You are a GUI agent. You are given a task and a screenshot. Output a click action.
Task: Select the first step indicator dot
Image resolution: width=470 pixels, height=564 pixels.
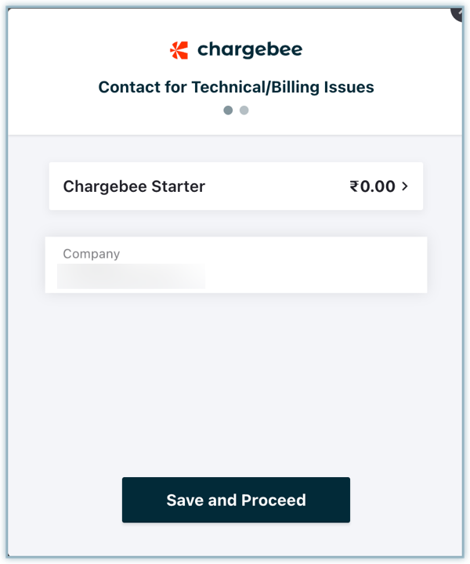pos(228,110)
